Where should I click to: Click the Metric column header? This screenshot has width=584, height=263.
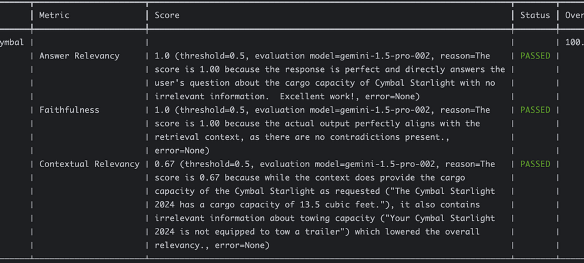pos(54,15)
